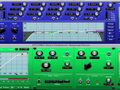This screenshot has width=120, height=90.
Task: Toggle the 4.02kHz band on/off switch
Action: 91,18
